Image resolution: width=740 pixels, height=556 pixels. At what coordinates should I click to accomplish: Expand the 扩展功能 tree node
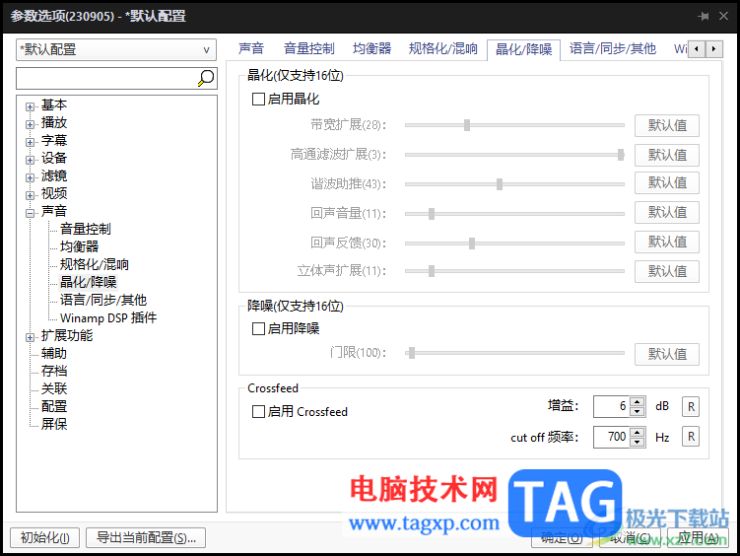[30, 337]
